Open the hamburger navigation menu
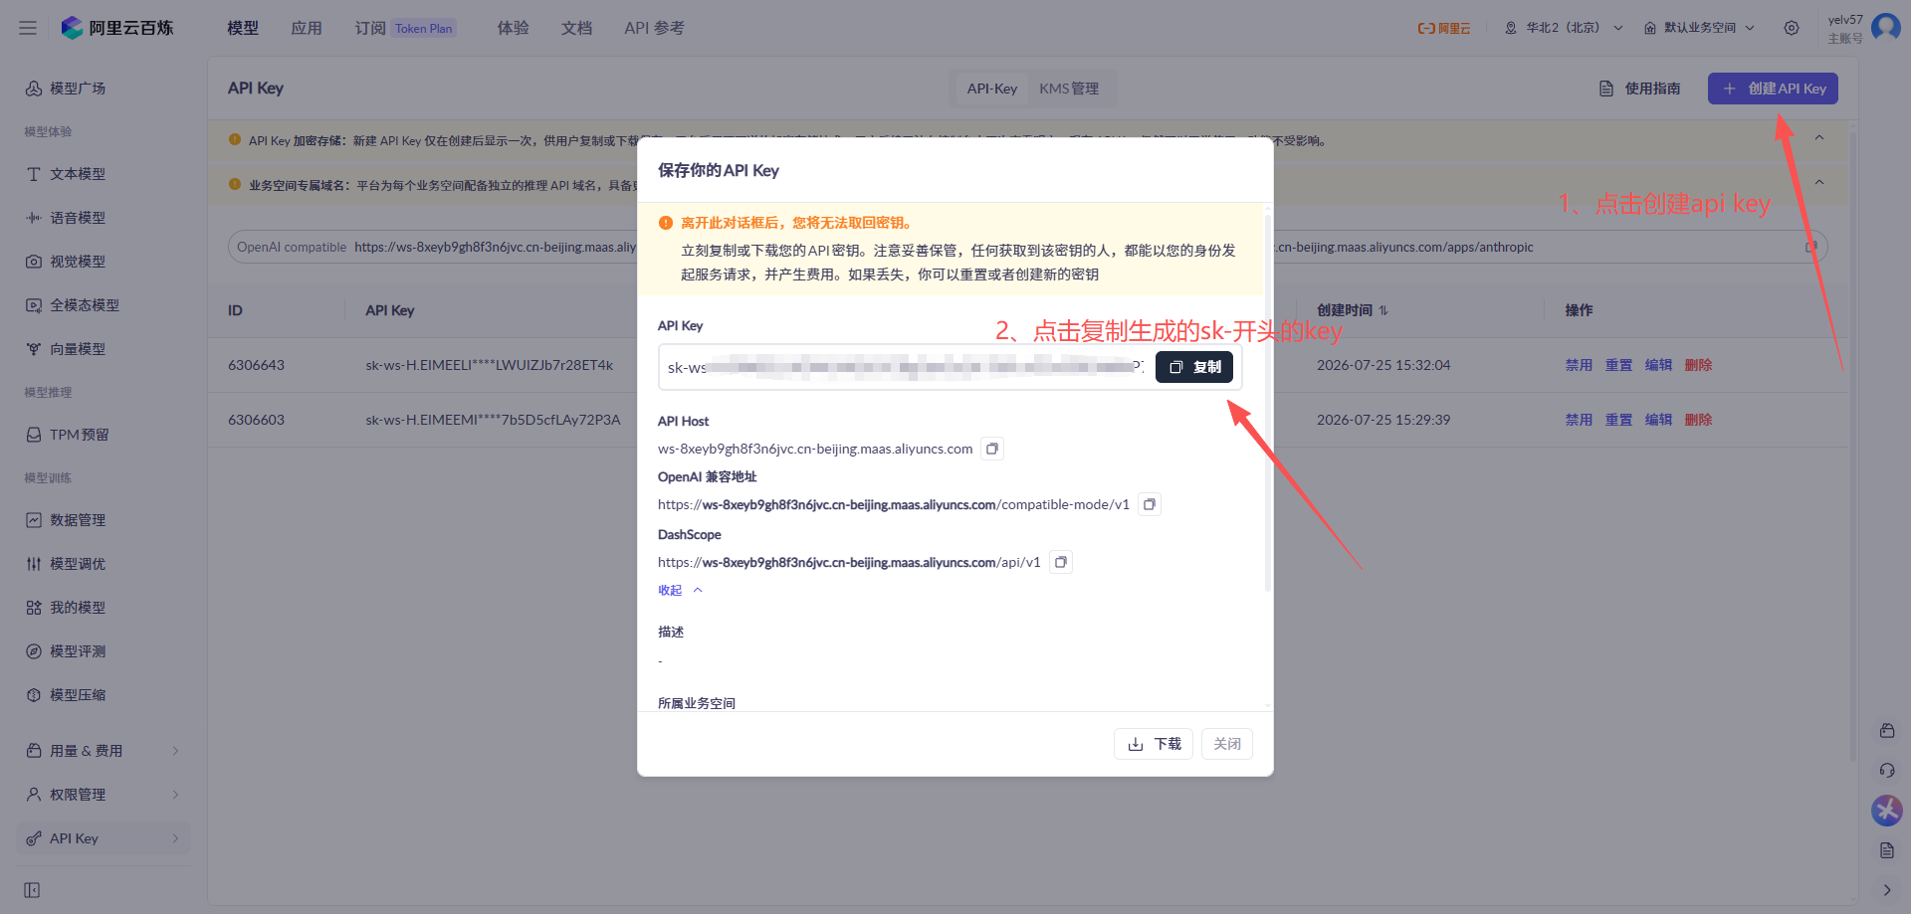Screen dimensions: 1911x914 (28, 28)
